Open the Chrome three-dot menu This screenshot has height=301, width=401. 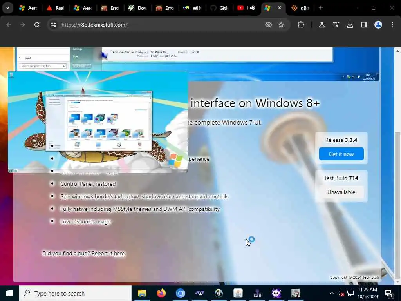click(392, 25)
